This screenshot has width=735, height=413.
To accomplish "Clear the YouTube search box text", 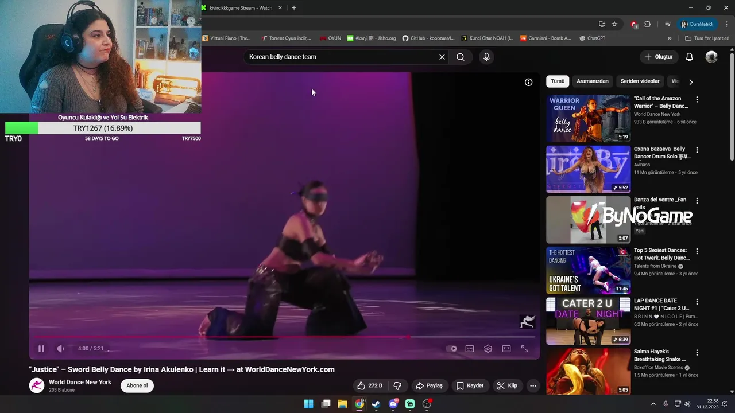I will point(442,57).
